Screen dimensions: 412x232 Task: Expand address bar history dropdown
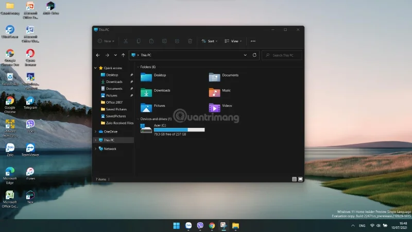coord(245,55)
